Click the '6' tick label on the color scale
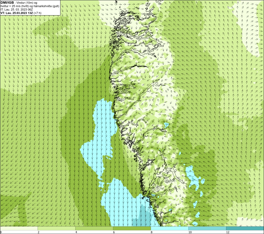The width and height of the screenshot is (264, 234). point(114,232)
